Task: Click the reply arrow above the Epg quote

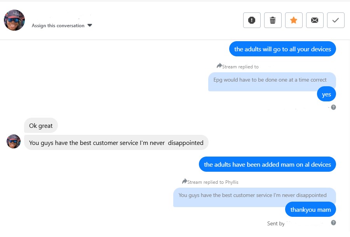Action: point(219,66)
